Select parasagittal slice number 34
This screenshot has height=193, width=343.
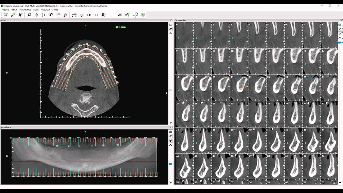(312, 114)
